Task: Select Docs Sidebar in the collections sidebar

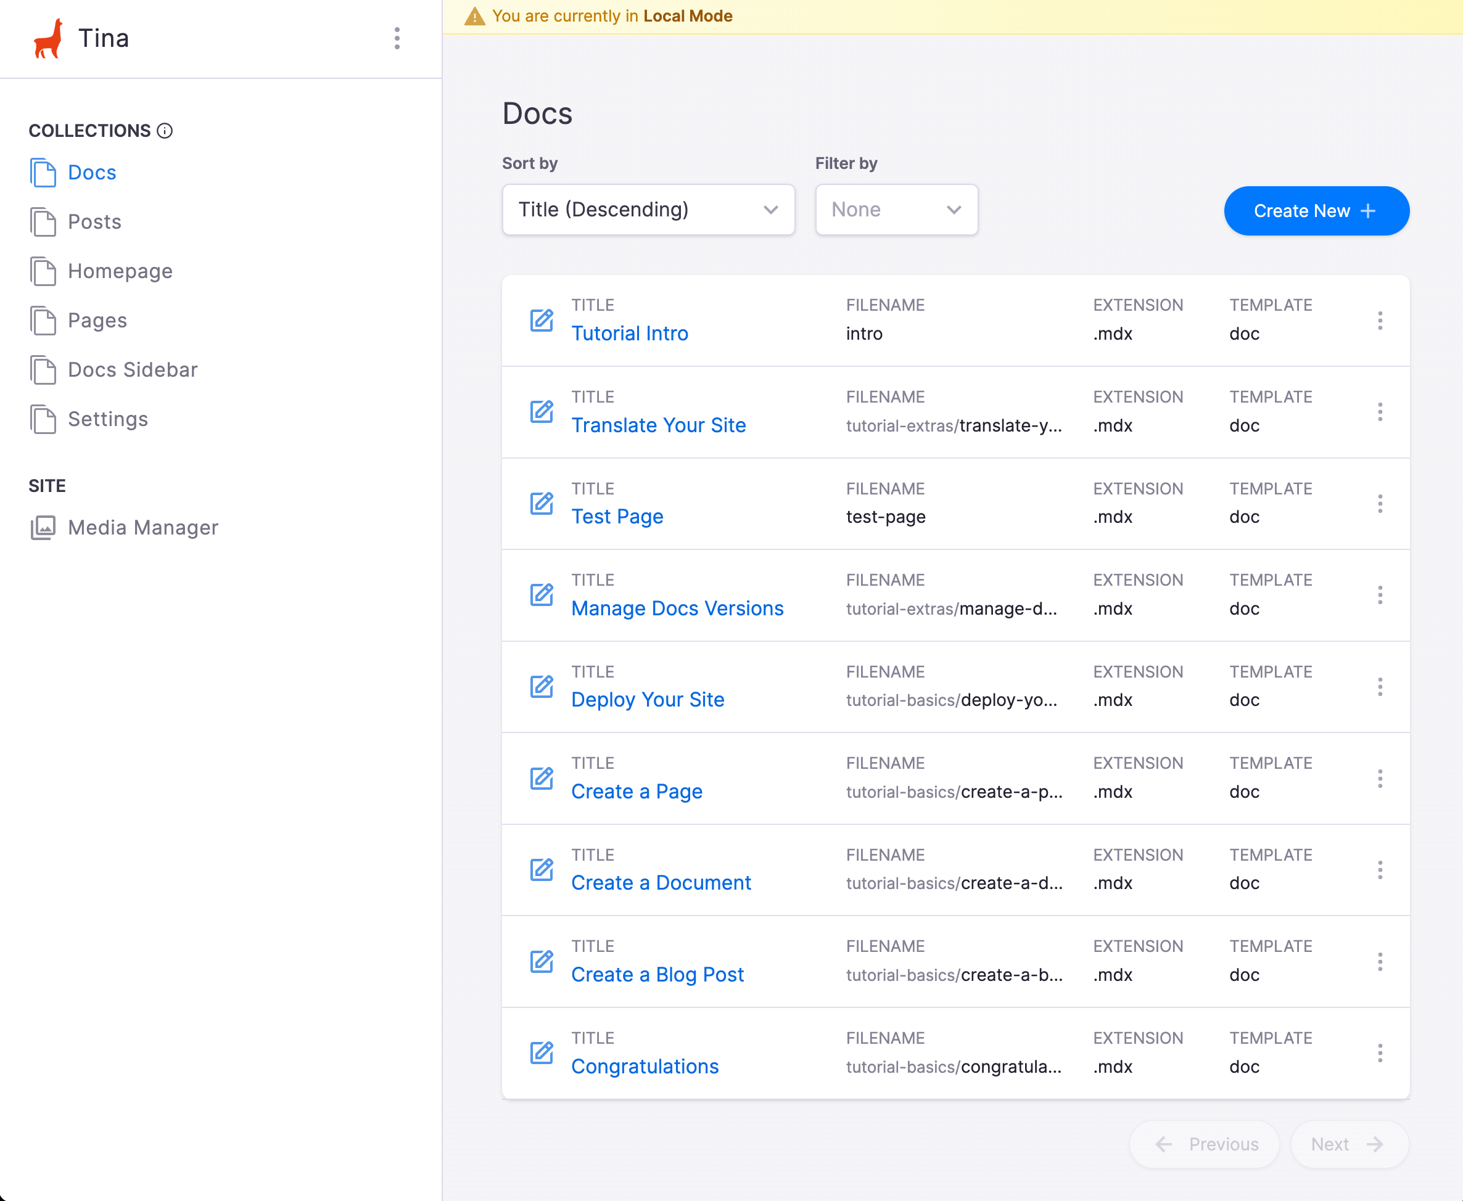Action: click(133, 370)
